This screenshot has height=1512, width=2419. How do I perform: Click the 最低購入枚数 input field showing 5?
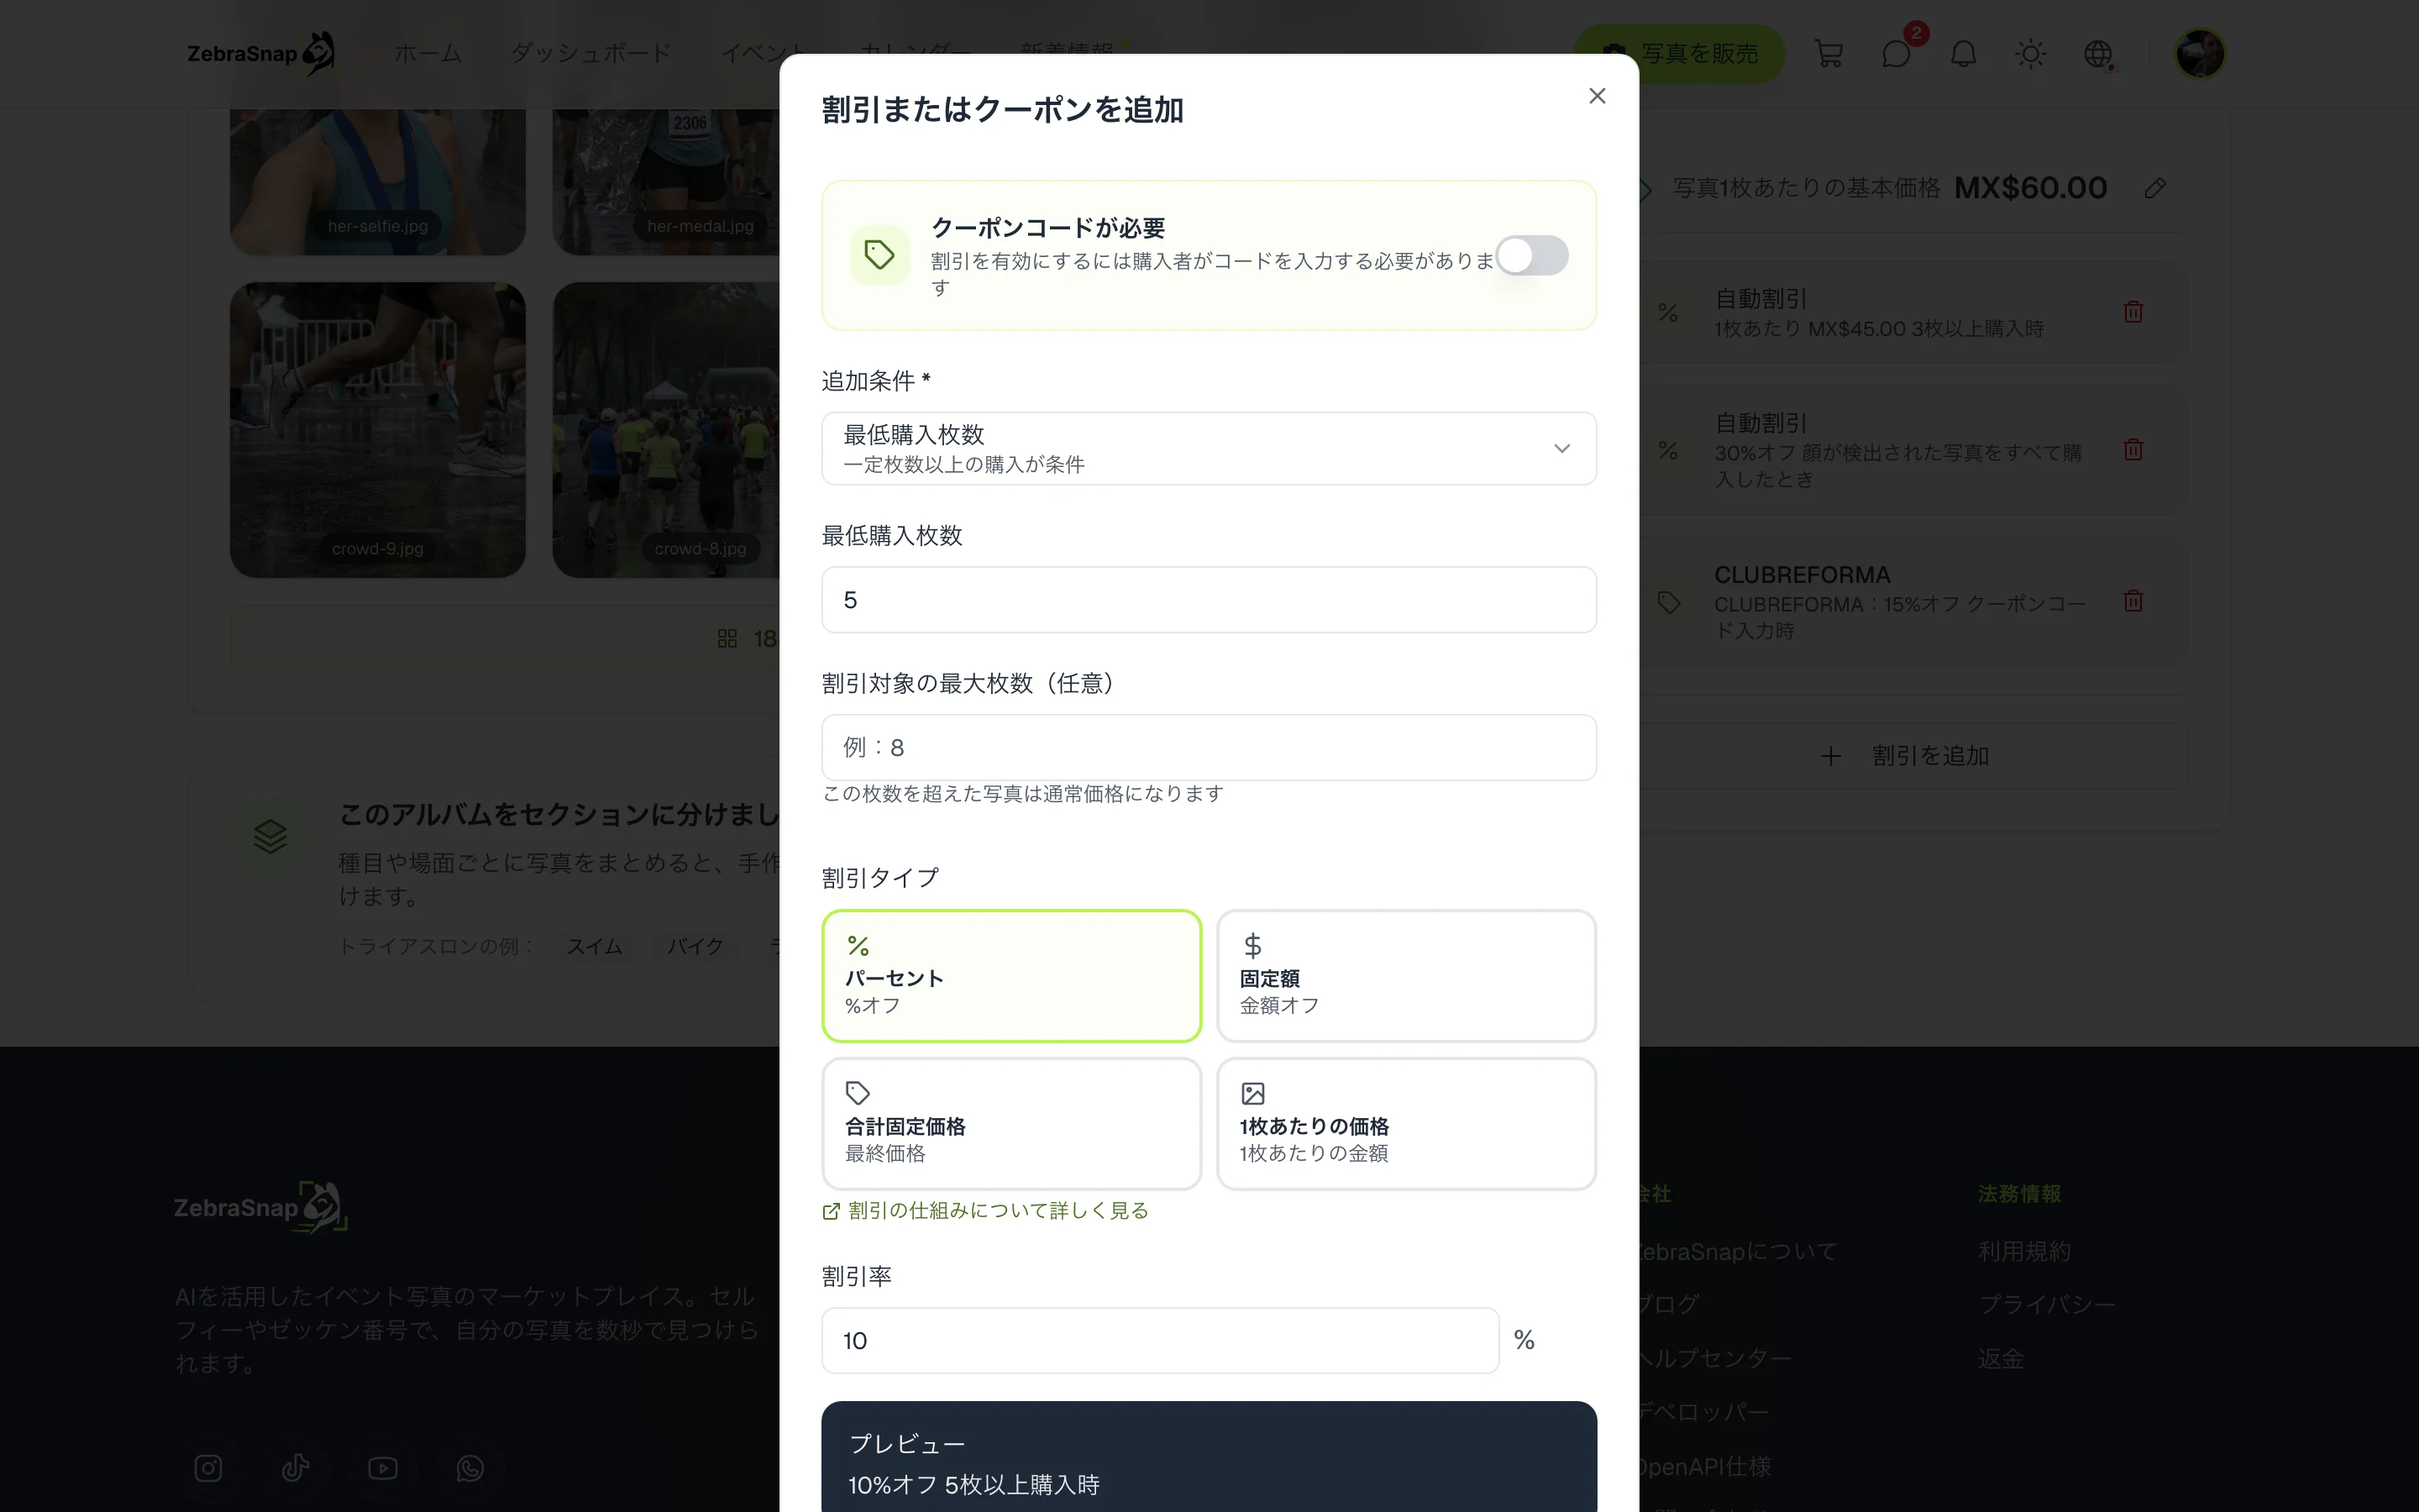coord(1209,600)
